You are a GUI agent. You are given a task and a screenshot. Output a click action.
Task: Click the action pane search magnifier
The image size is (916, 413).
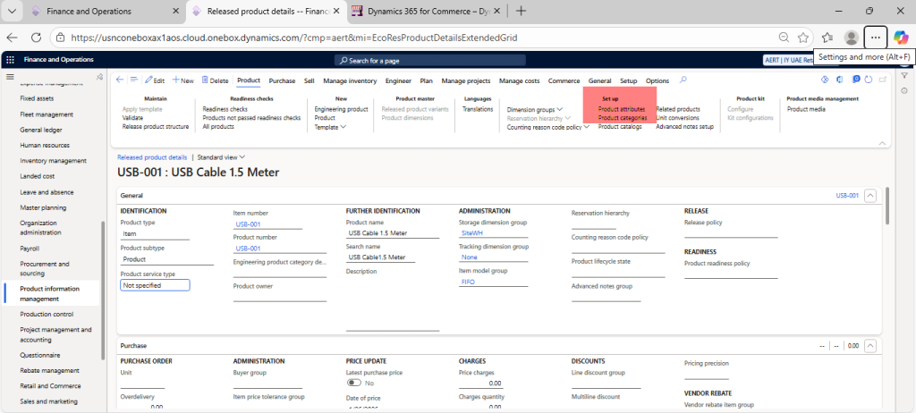pos(683,80)
